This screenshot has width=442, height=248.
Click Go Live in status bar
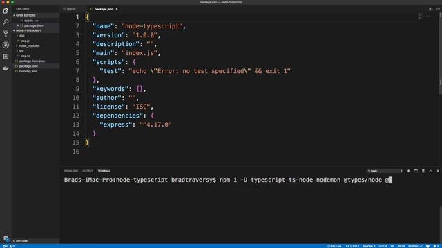click(x=334, y=246)
